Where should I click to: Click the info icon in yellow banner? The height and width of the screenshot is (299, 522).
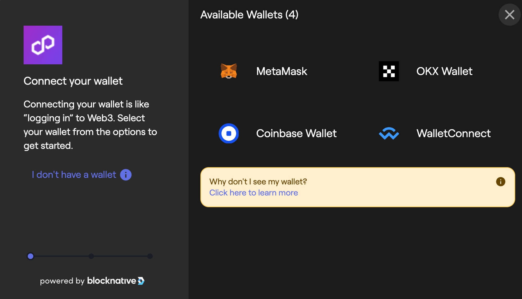coord(500,182)
